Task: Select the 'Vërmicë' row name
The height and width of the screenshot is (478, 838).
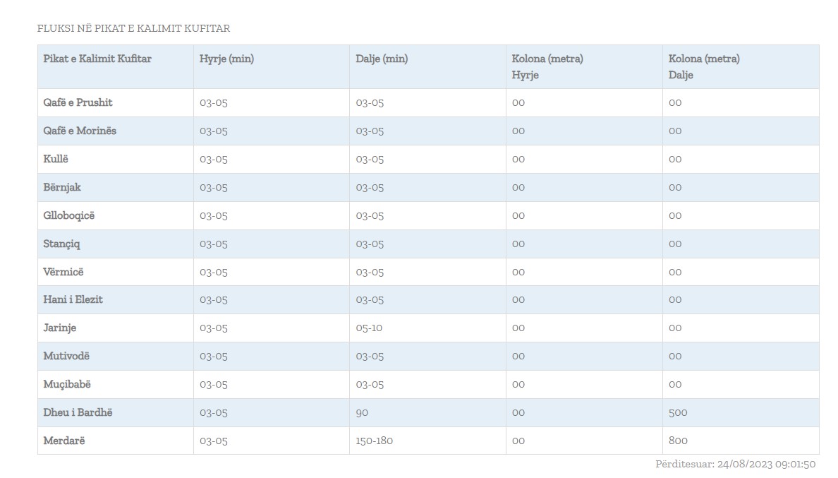Action: pos(63,272)
